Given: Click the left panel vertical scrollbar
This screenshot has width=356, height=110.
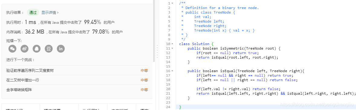Looking at the screenshot, I should click(154, 31).
